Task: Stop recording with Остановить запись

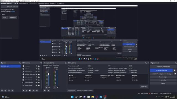Action: [x=161, y=70]
